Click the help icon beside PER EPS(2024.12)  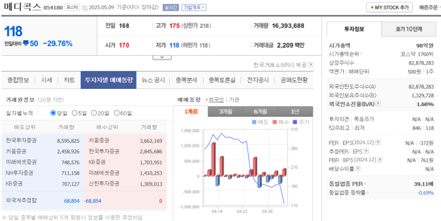point(378,143)
